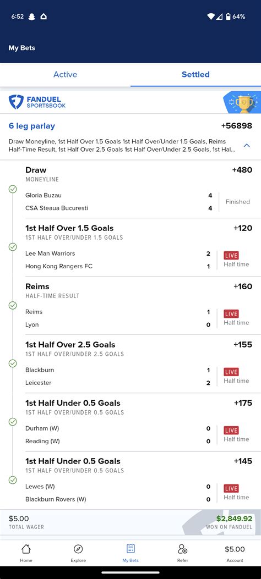The height and width of the screenshot is (579, 261).
Task: Tap the FanDuel Sportsbook shield logo
Action: pyautogui.click(x=16, y=102)
